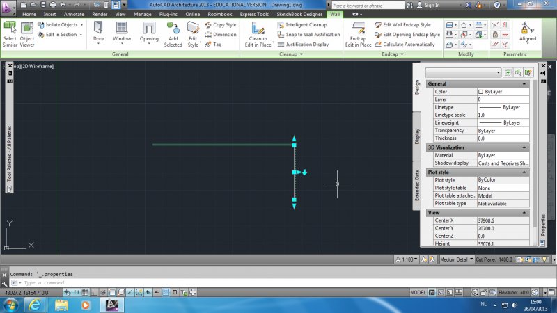Click the command line wrench customize icon
The image size is (557, 313).
click(4, 283)
